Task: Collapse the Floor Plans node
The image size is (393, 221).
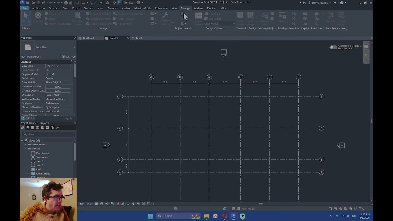Action: 25,149
